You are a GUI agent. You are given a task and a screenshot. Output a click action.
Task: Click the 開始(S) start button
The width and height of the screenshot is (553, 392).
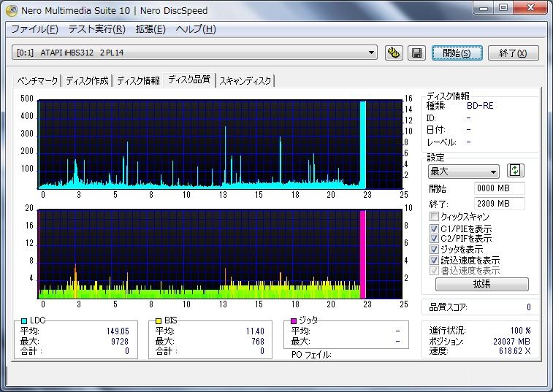tap(457, 53)
